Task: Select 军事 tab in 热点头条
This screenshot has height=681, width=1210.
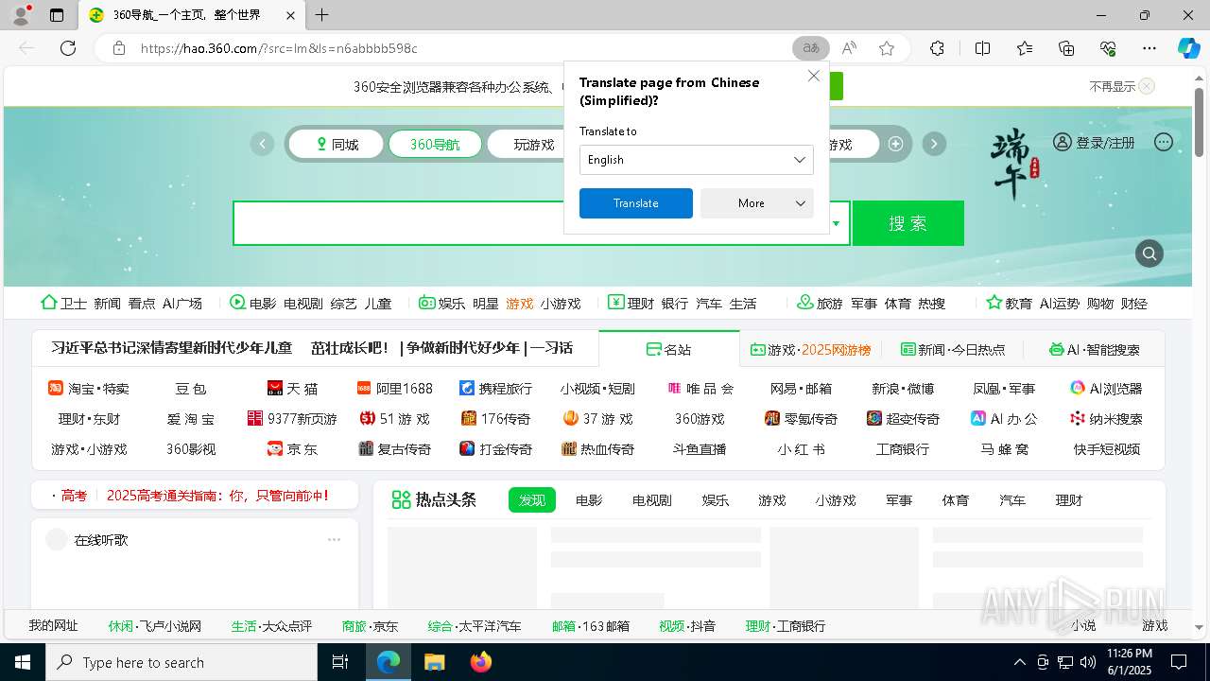Action: [x=899, y=500]
